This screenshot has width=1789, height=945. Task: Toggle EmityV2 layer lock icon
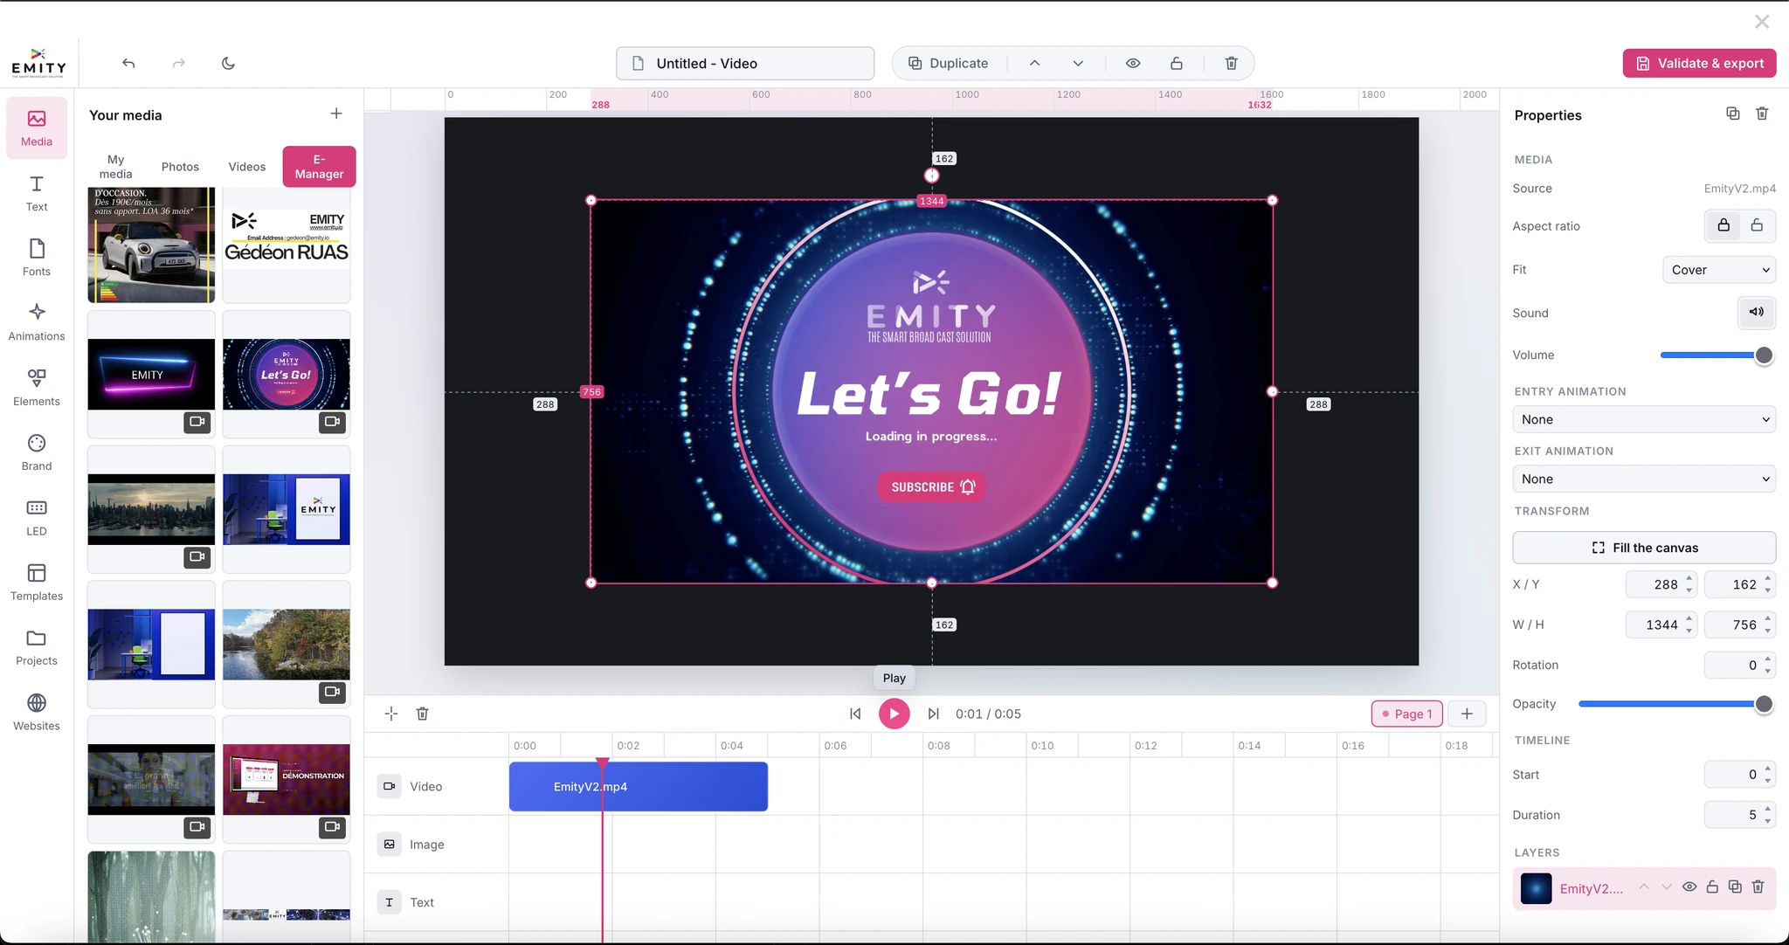click(1712, 887)
